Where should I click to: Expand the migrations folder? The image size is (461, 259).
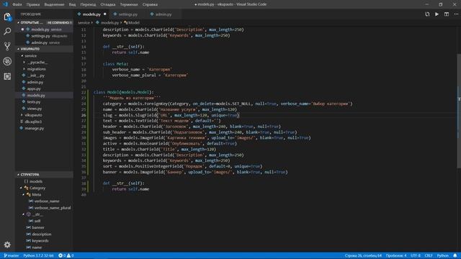[x=36, y=69]
